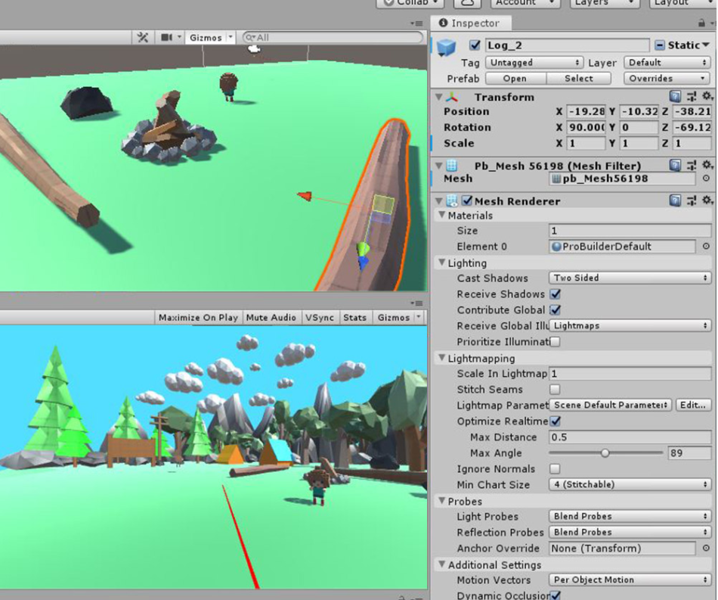Click the Mesh Renderer help book icon

(x=675, y=201)
